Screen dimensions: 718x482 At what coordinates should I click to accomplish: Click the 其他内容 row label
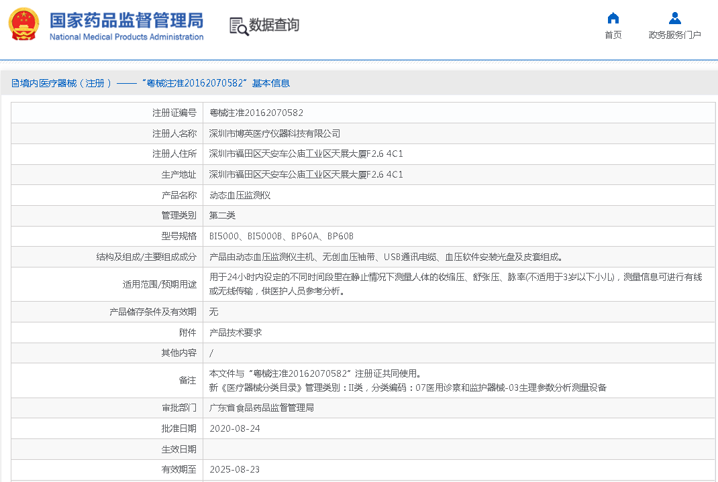(178, 353)
